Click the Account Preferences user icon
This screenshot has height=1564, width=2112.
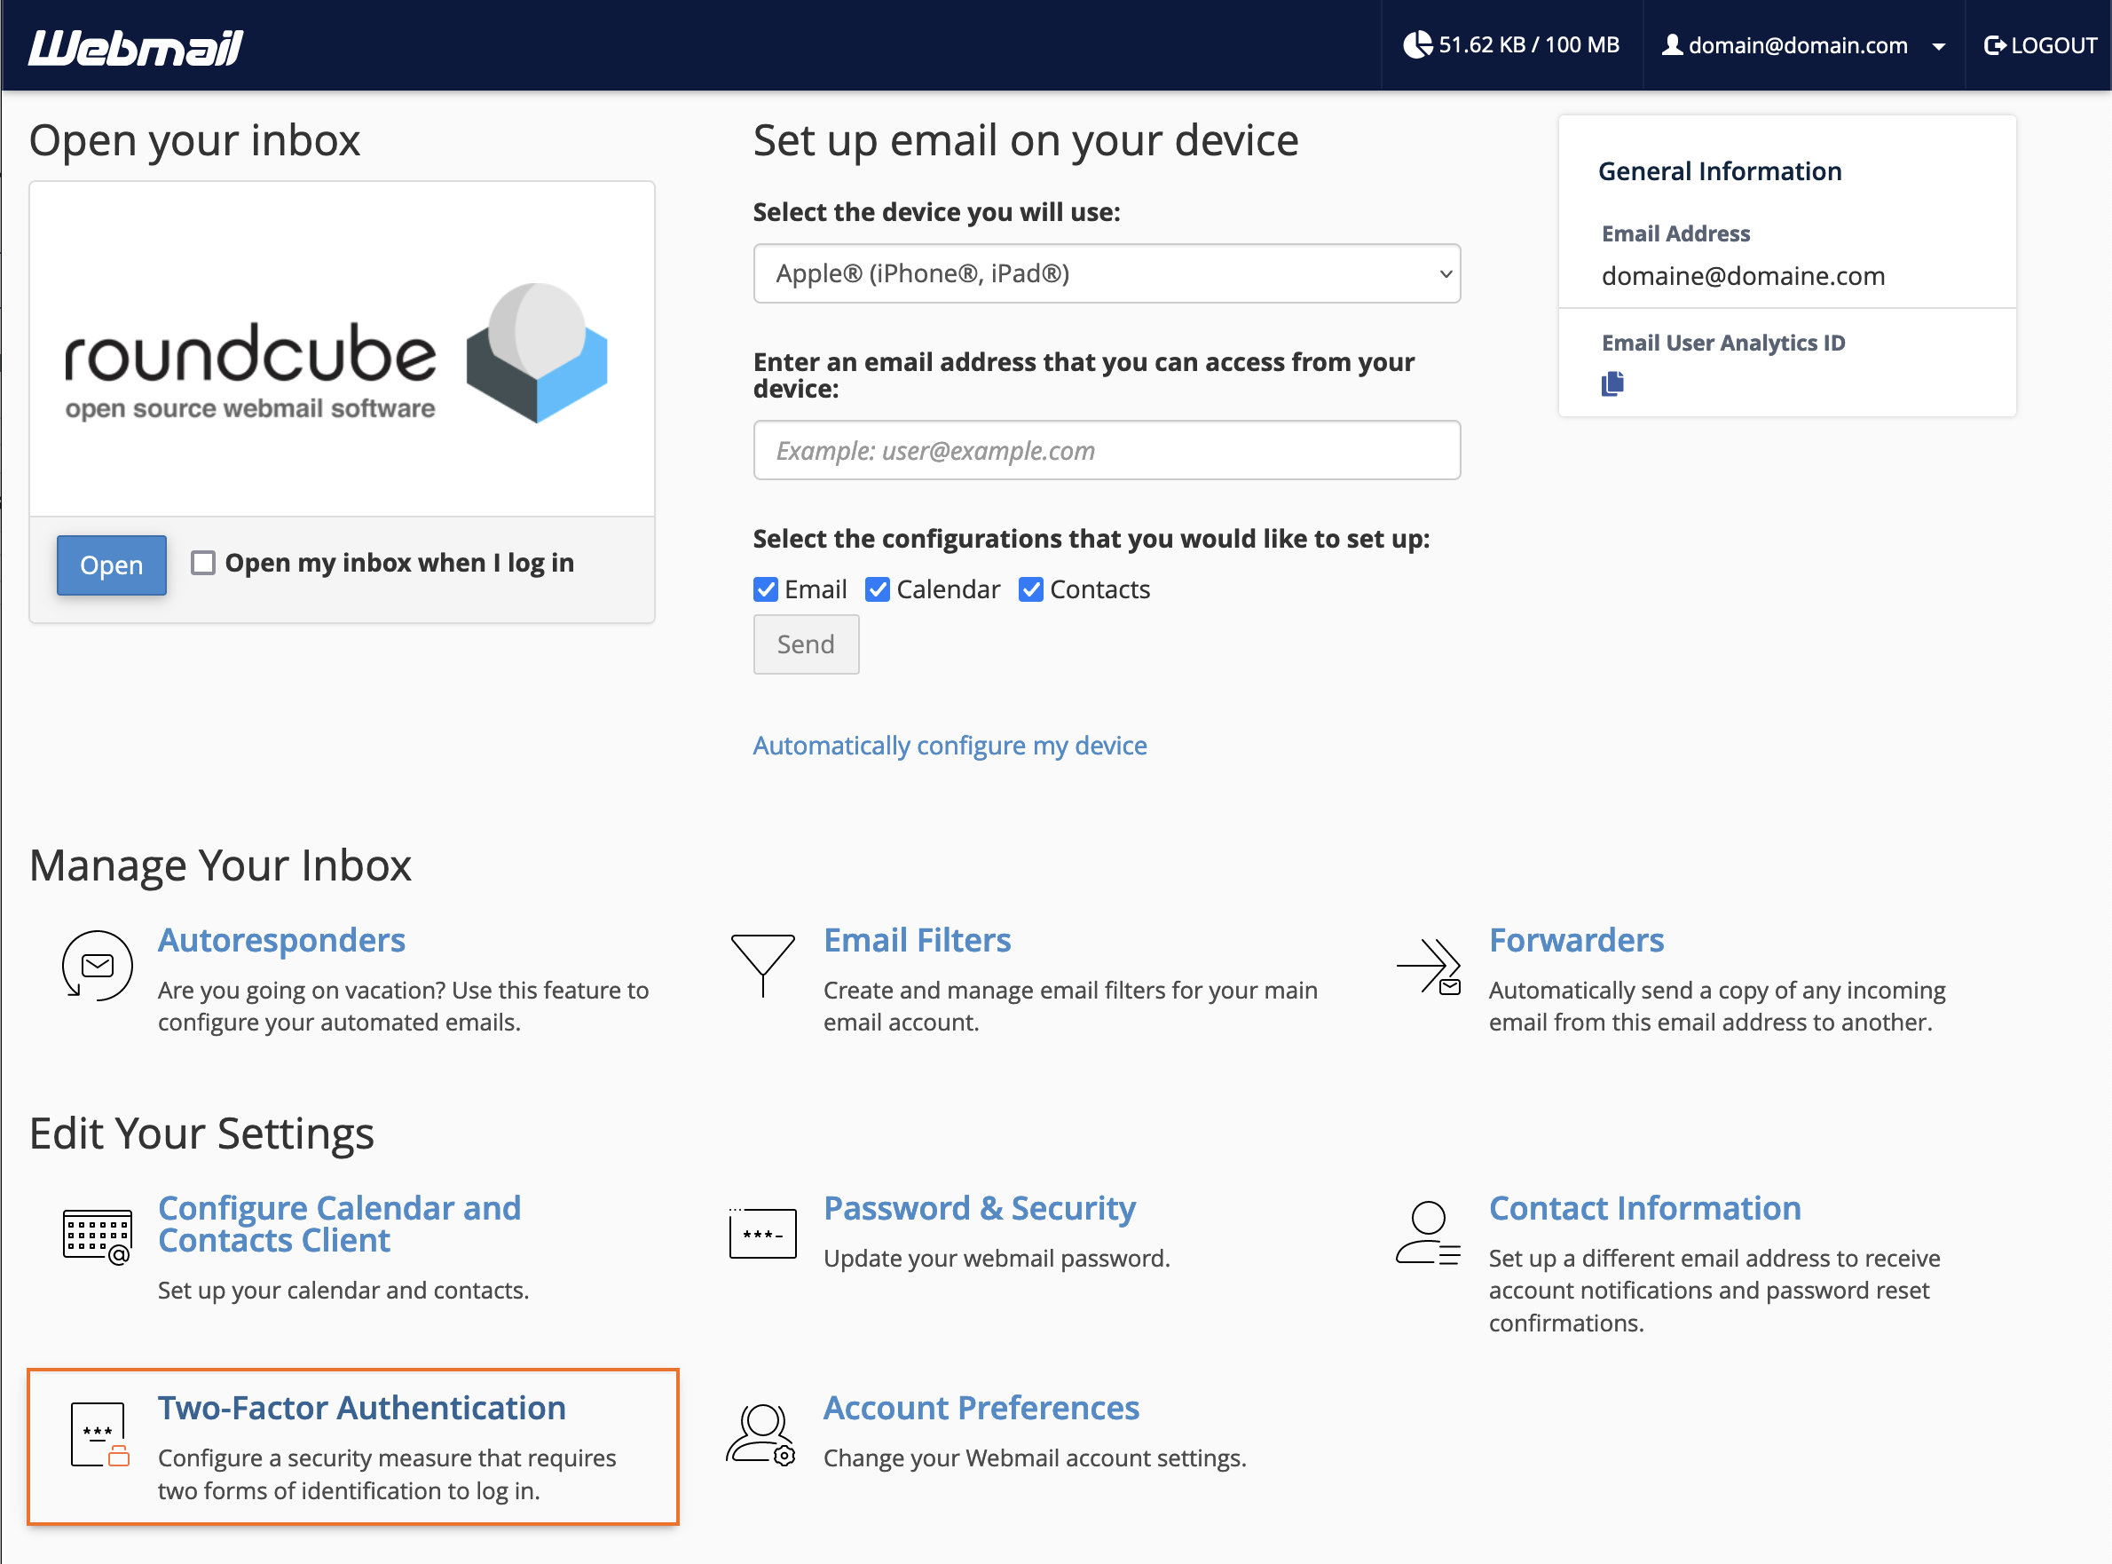(760, 1435)
